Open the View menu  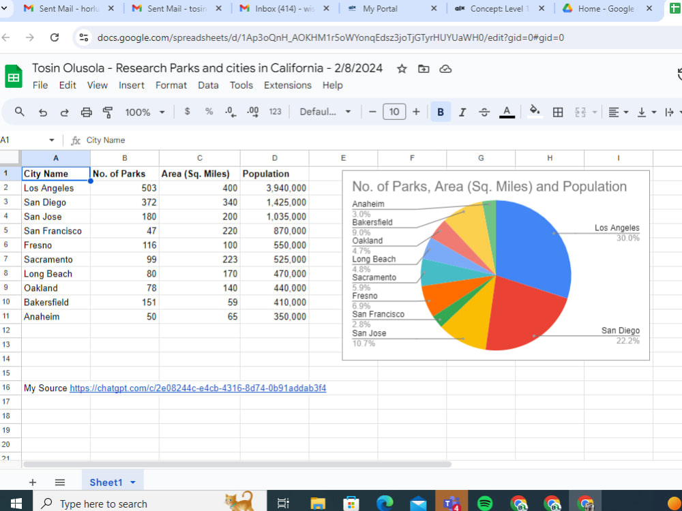click(x=97, y=85)
